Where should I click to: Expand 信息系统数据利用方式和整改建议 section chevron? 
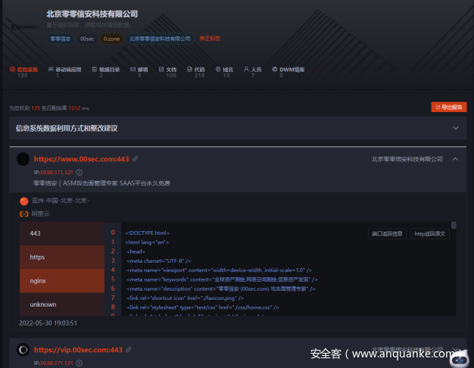click(456, 128)
